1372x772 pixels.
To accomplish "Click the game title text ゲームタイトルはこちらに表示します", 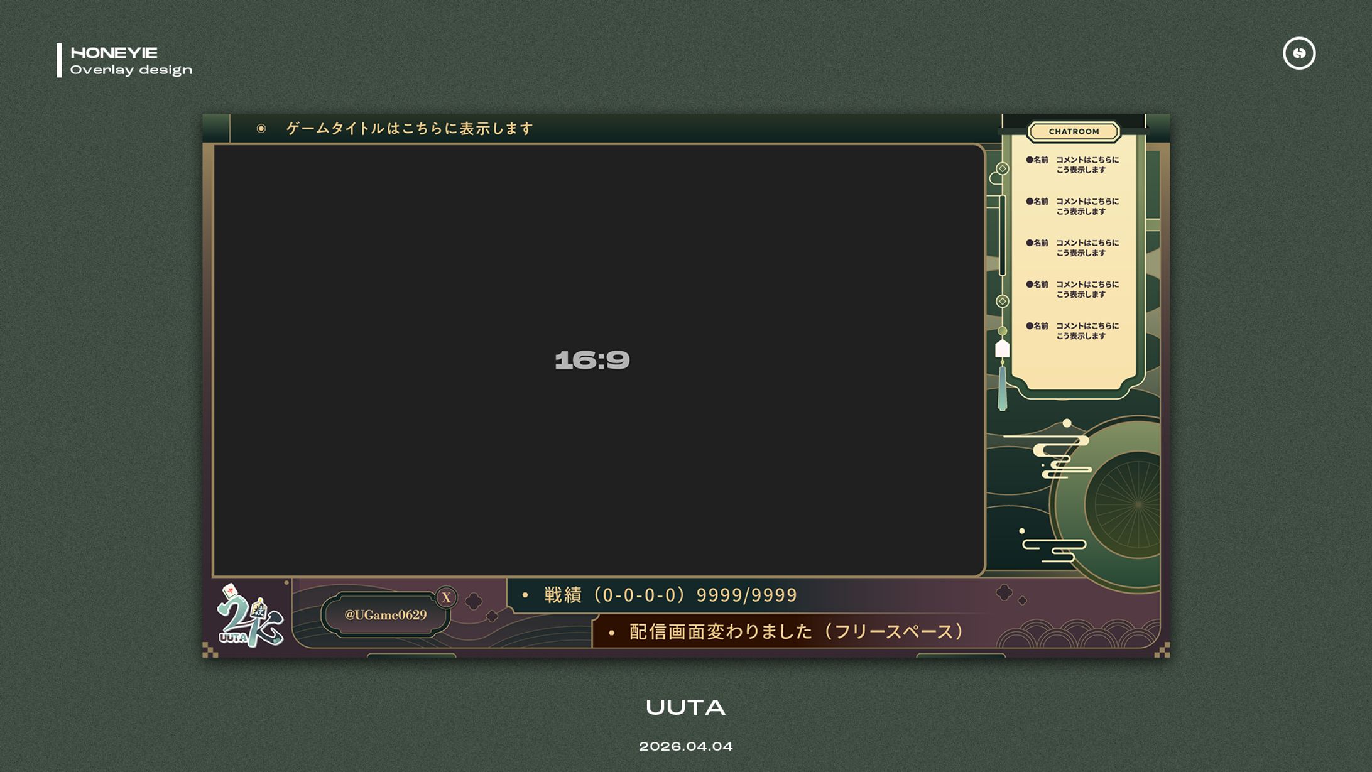I will pos(410,129).
